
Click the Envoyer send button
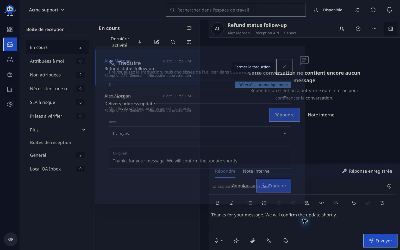pos(380,241)
